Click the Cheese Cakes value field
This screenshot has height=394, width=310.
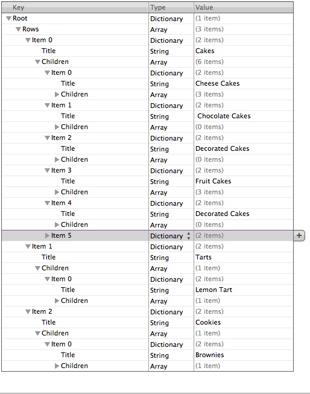[244, 83]
